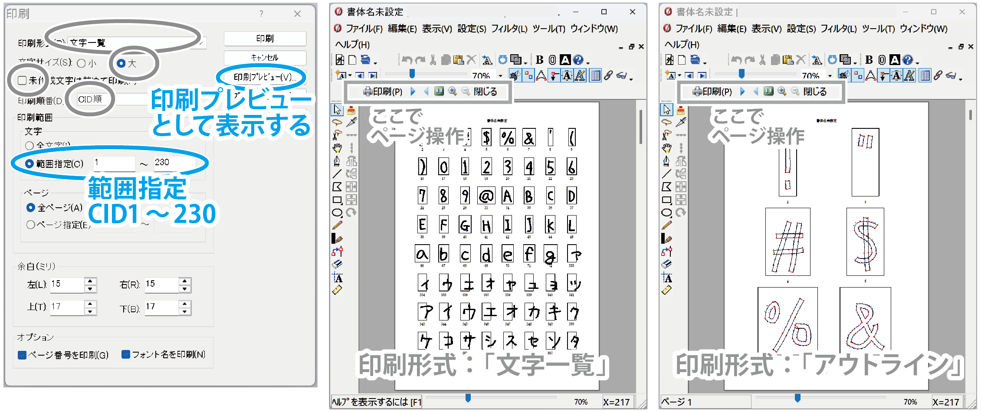
Task: Click 閉じる to close the outline preview
Action: (815, 92)
